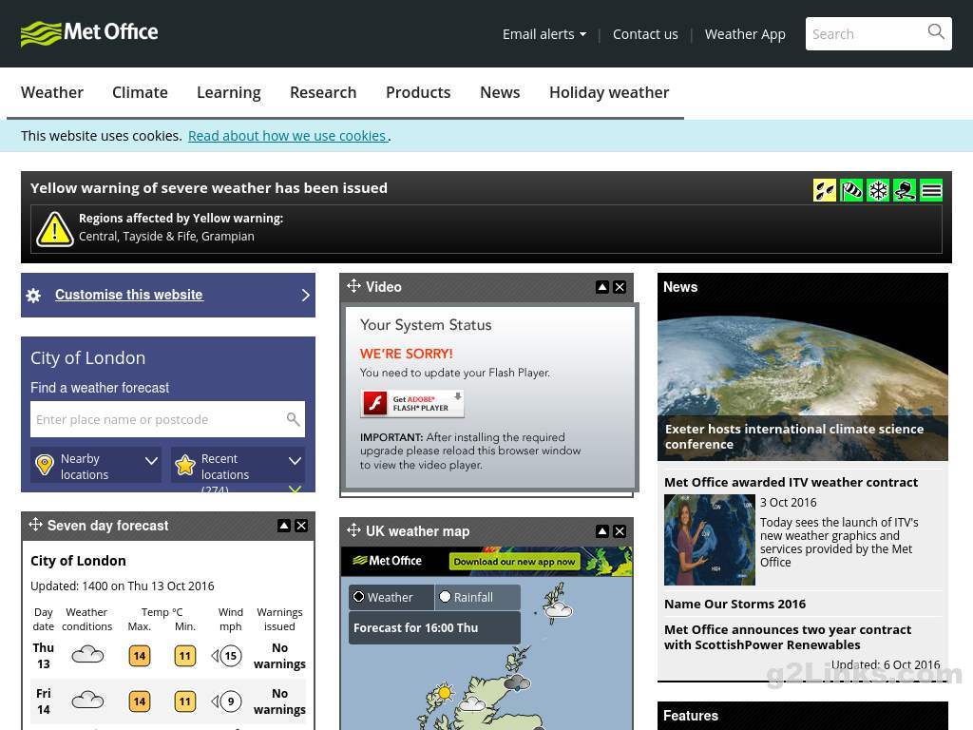
Task: Click Friday's min temperature 11 badge
Action: pyautogui.click(x=185, y=702)
